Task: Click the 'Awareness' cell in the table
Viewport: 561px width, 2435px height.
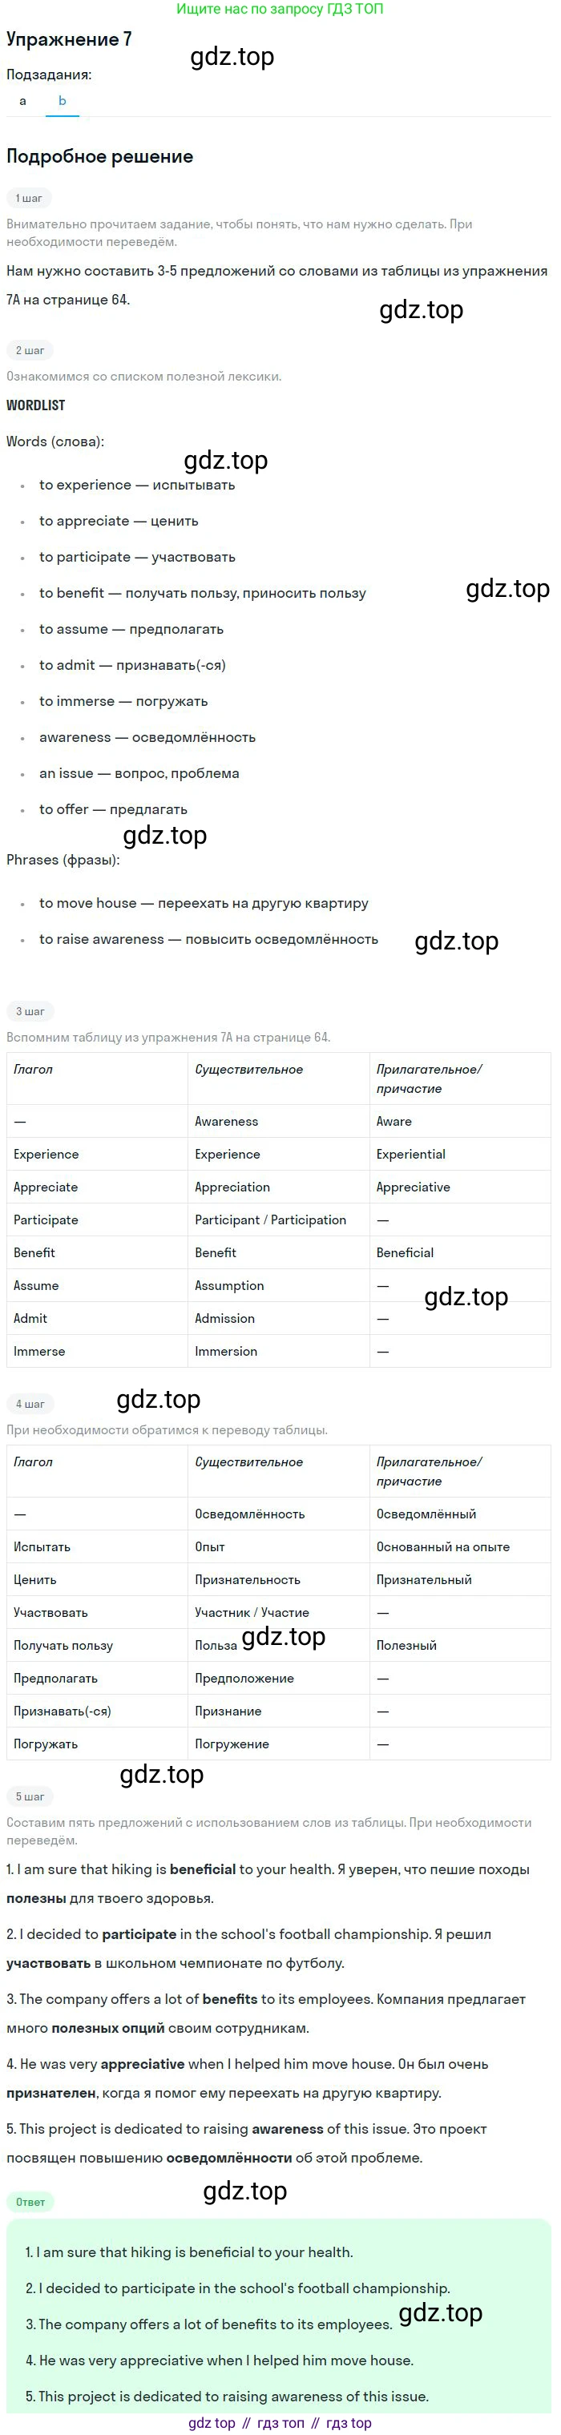Action: point(226,1121)
